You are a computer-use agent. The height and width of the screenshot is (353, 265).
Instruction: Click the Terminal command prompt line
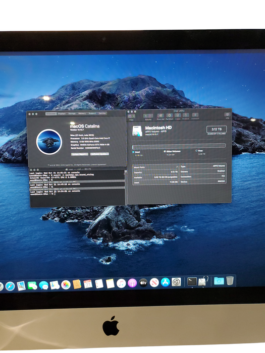click(x=42, y=194)
